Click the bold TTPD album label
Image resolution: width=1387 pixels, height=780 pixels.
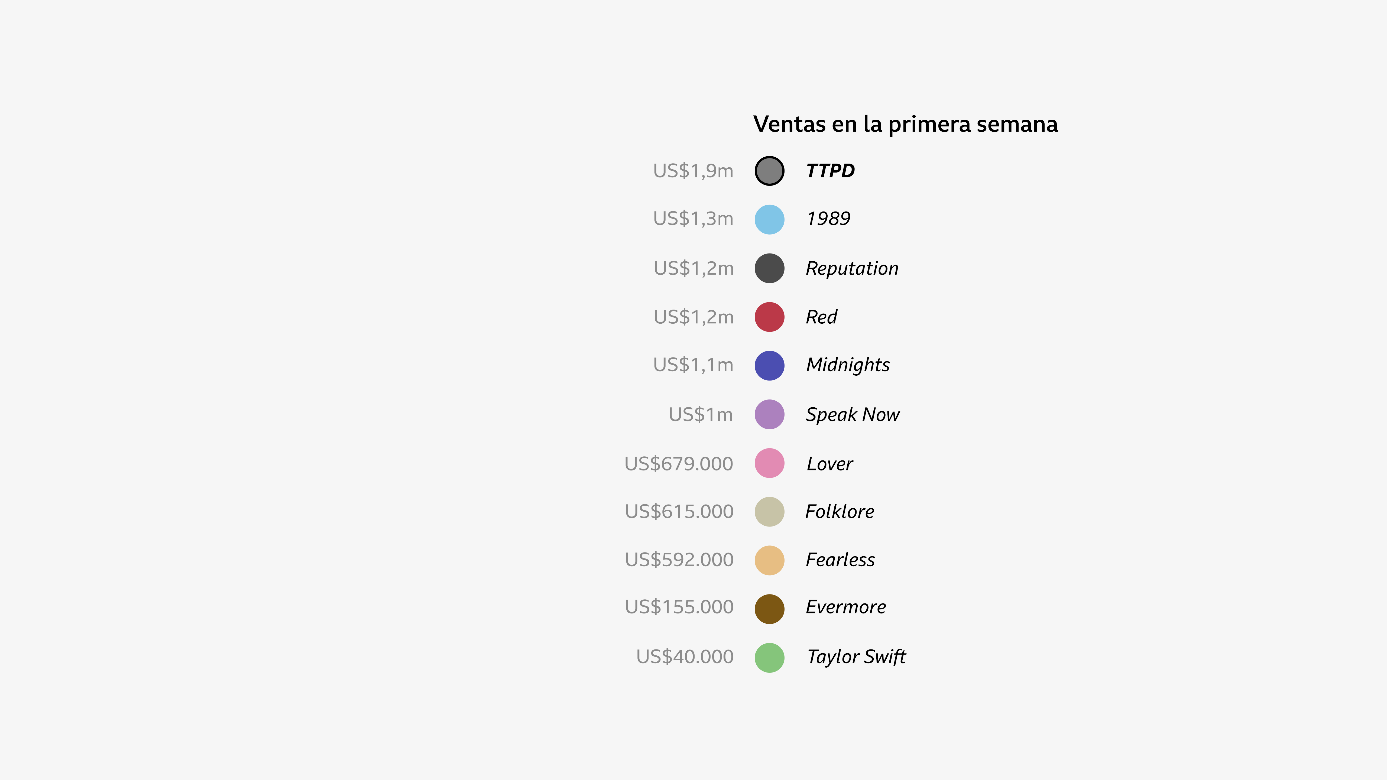click(x=830, y=171)
